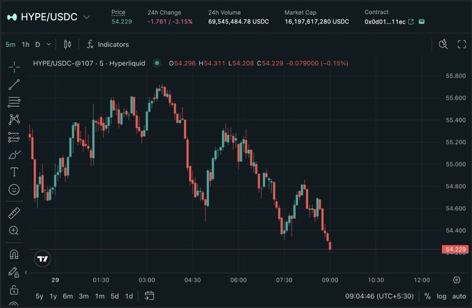
Task: Click the 09:00 time axis label
Action: click(330, 280)
